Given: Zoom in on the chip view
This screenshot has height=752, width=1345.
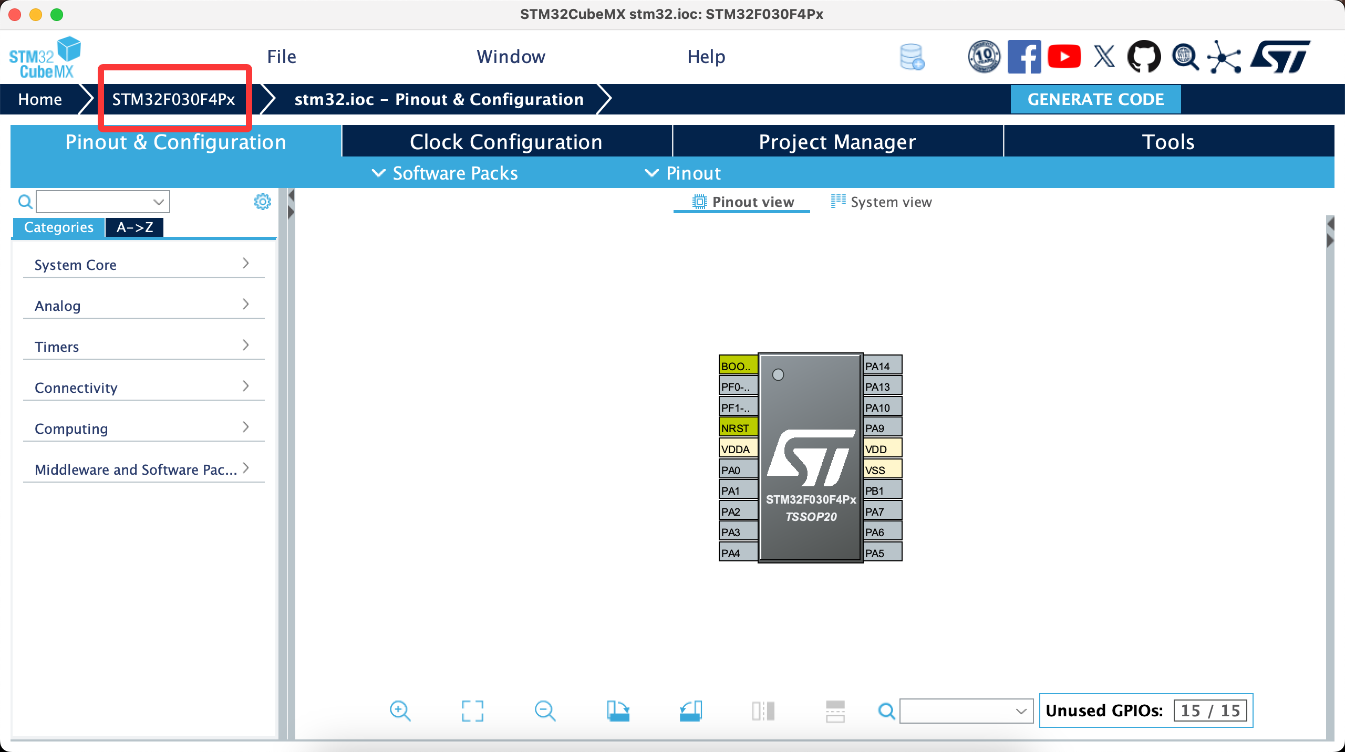Looking at the screenshot, I should click(400, 711).
